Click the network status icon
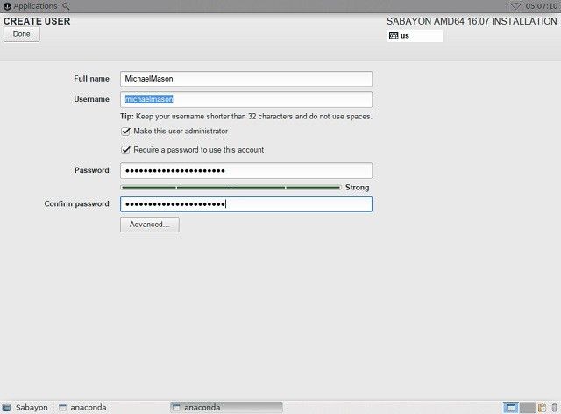 pyautogui.click(x=516, y=6)
